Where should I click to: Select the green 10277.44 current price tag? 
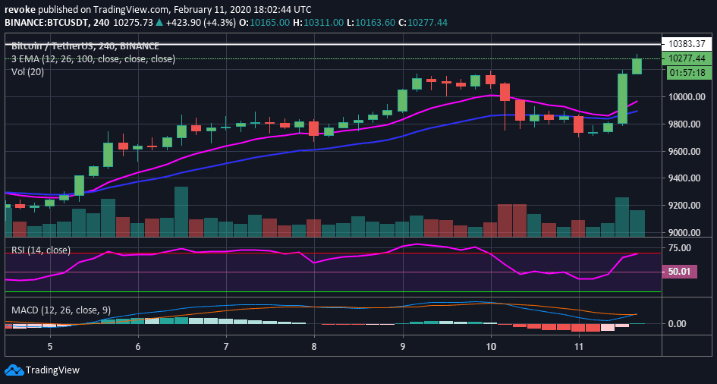pos(687,58)
